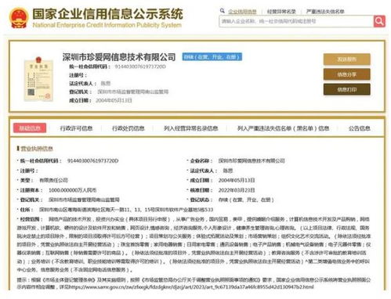Click the 信息打印 button
391x299 pixels.
pyautogui.click(x=346, y=89)
